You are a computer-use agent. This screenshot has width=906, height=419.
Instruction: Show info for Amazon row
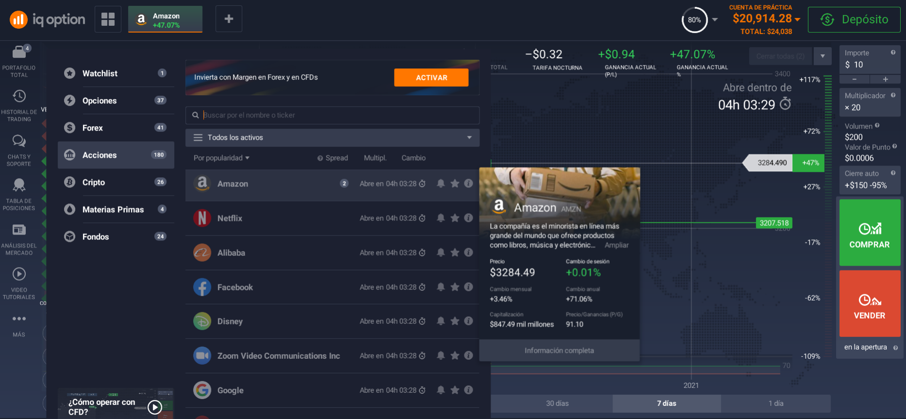pos(468,184)
